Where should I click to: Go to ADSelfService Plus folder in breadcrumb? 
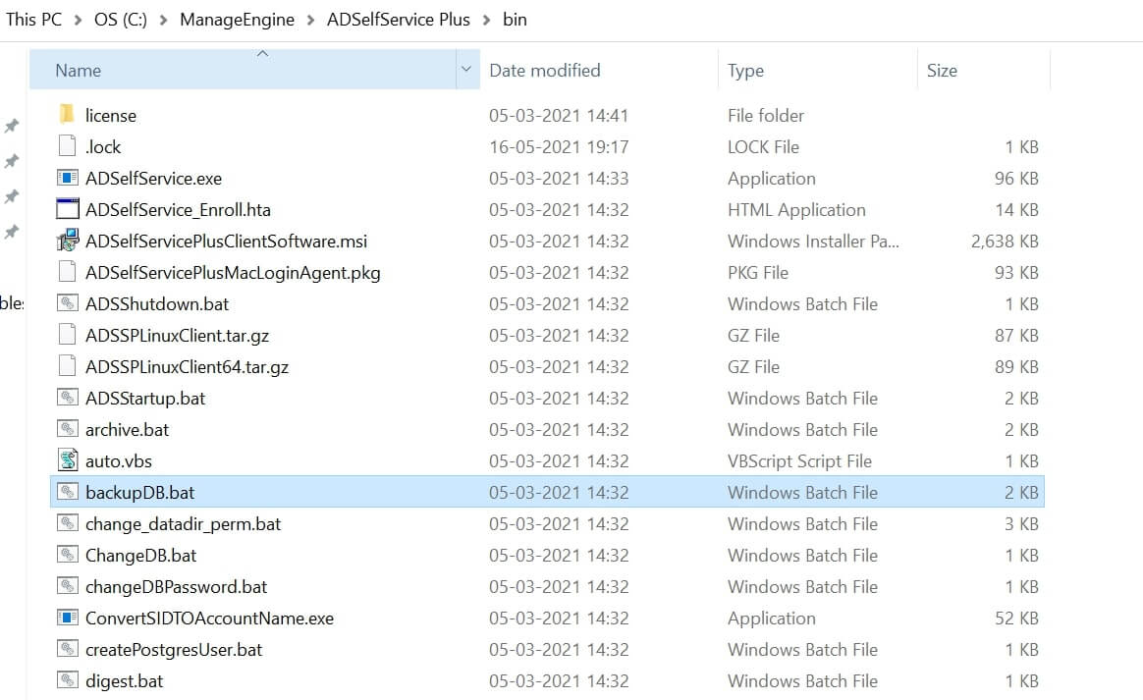(399, 19)
